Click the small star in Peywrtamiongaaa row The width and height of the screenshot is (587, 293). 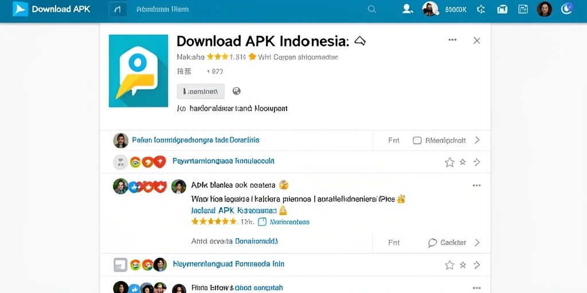click(x=463, y=162)
